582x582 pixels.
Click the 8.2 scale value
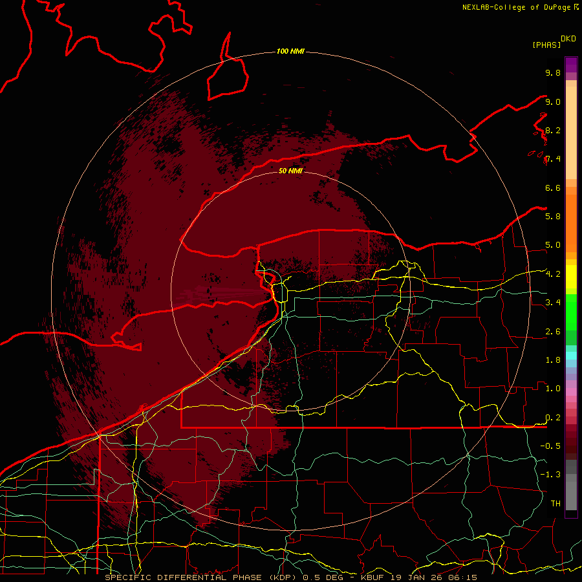[553, 130]
